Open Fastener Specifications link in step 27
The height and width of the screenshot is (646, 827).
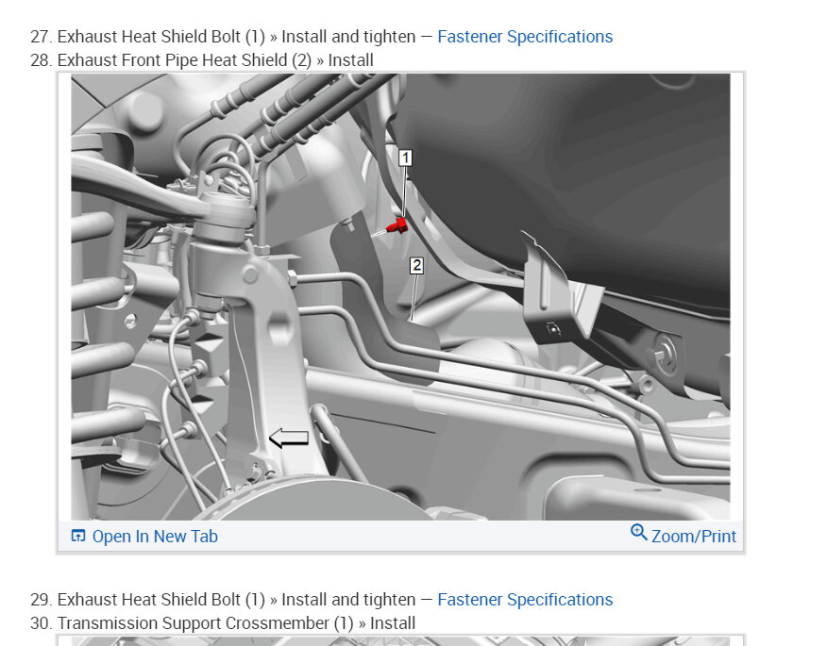525,37
